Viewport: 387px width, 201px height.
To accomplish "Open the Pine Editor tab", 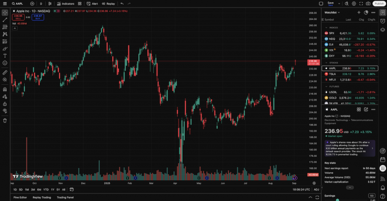I will pyautogui.click(x=20, y=198).
